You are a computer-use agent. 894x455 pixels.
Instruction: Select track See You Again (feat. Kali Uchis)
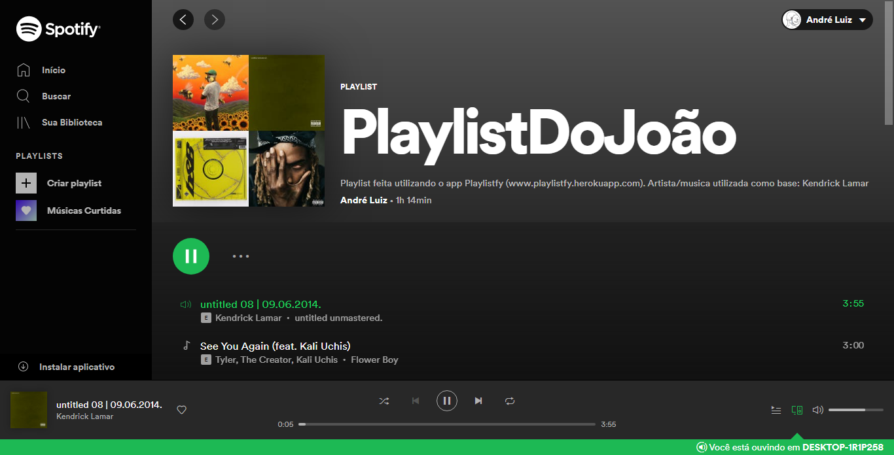point(276,346)
